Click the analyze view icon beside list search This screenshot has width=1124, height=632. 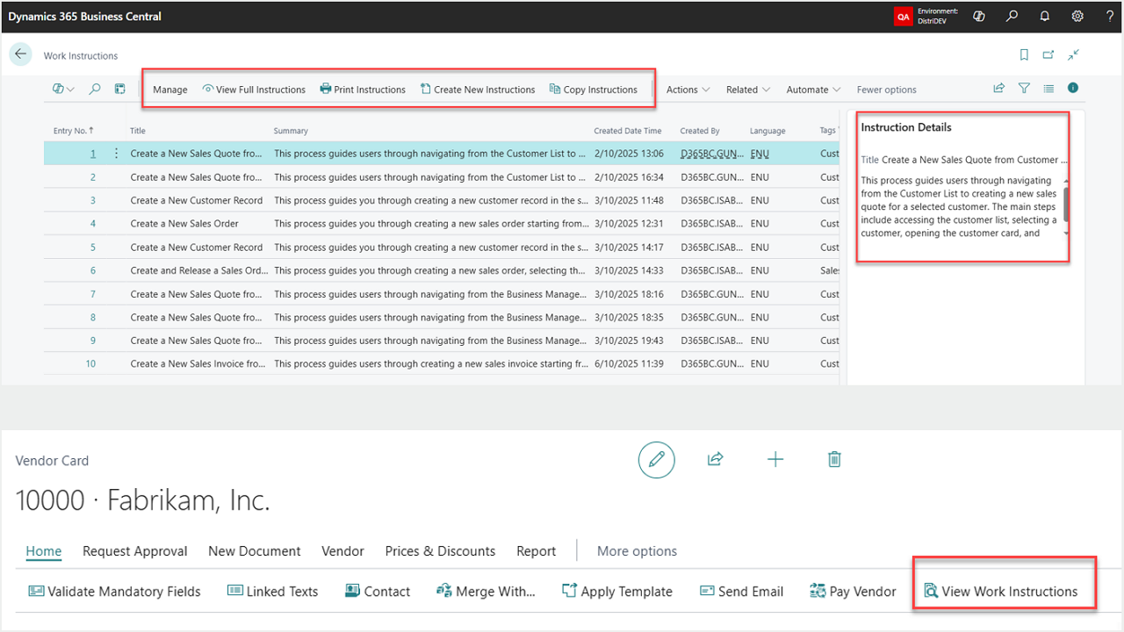120,89
